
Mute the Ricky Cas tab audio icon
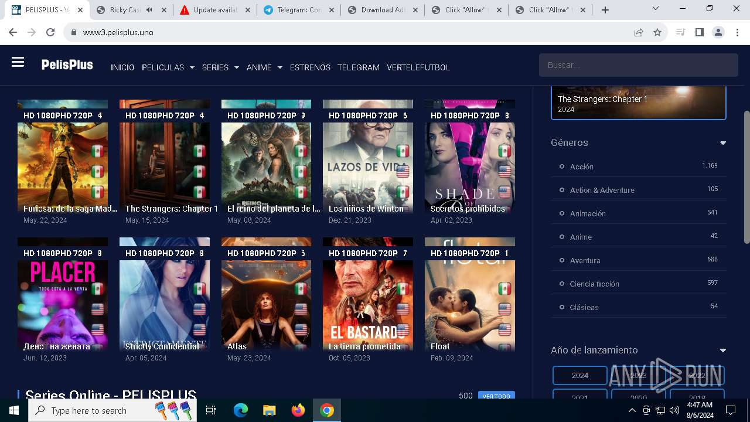149,10
